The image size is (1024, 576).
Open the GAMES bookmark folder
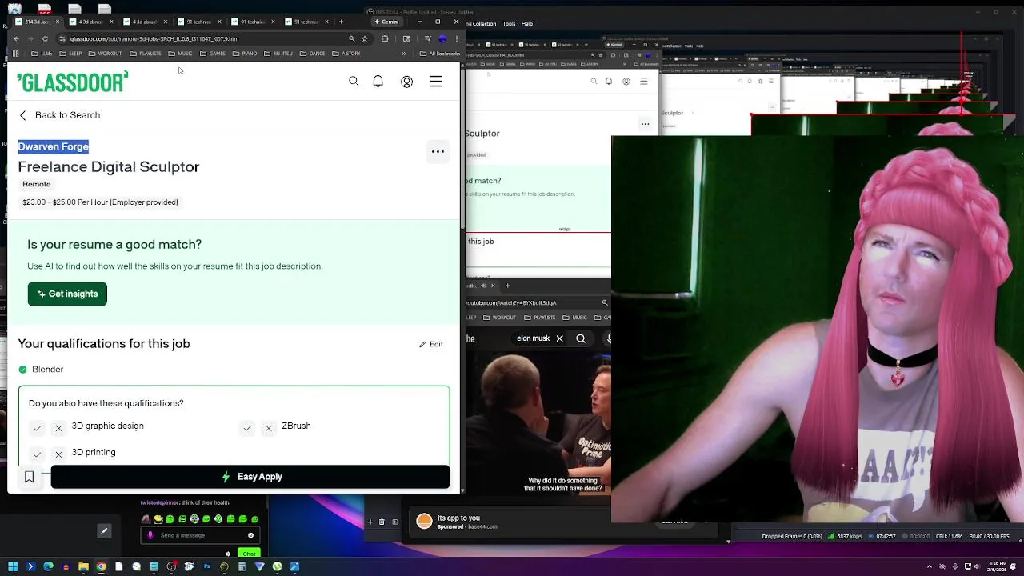212,54
